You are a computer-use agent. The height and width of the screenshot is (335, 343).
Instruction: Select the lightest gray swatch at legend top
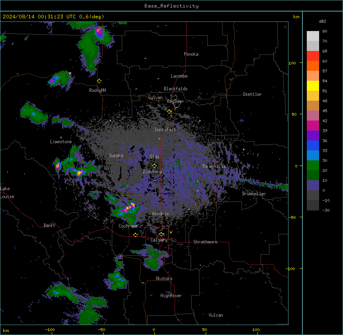(313, 36)
